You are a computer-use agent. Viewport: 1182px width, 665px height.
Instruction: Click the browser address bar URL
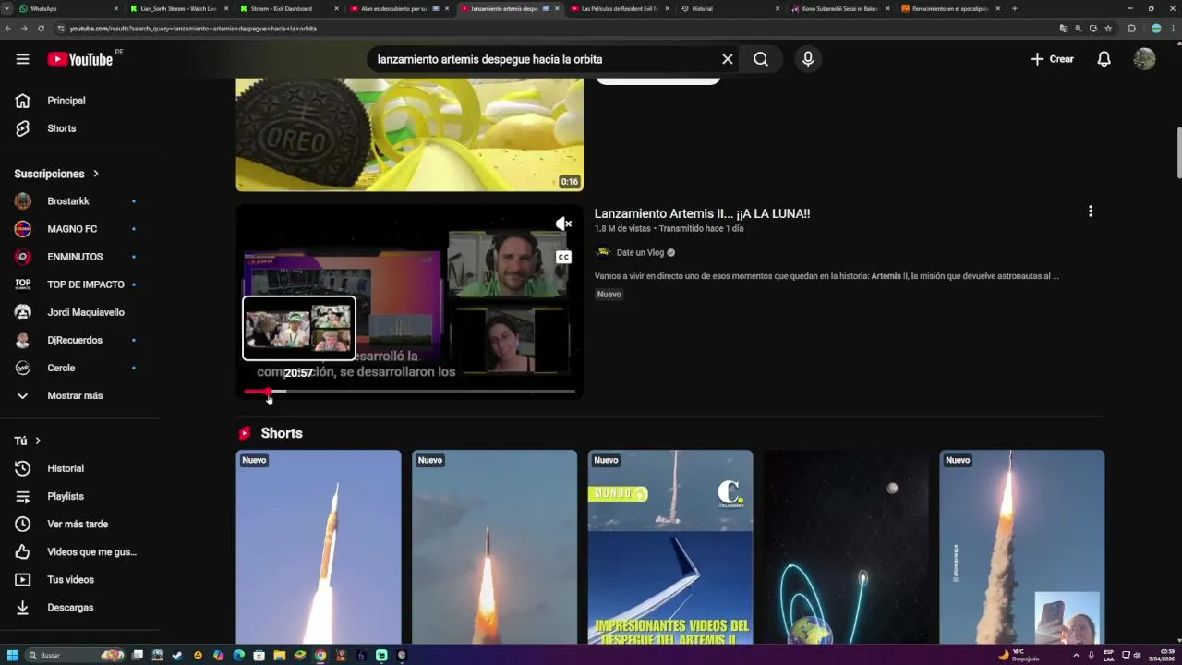coord(193,29)
